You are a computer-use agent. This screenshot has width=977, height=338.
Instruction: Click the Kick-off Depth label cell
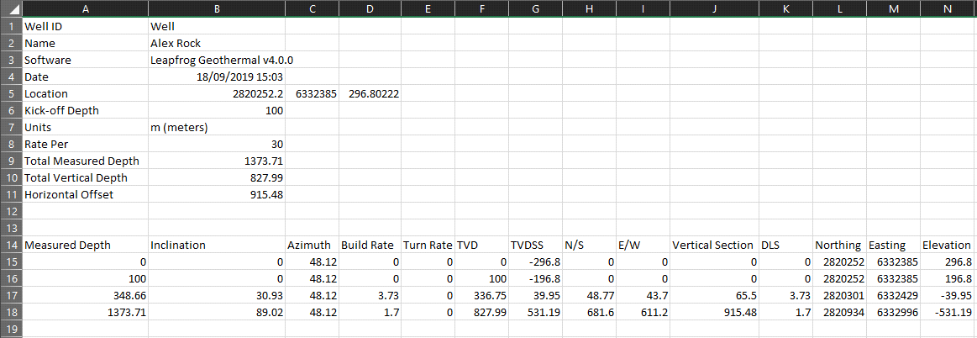pos(82,110)
